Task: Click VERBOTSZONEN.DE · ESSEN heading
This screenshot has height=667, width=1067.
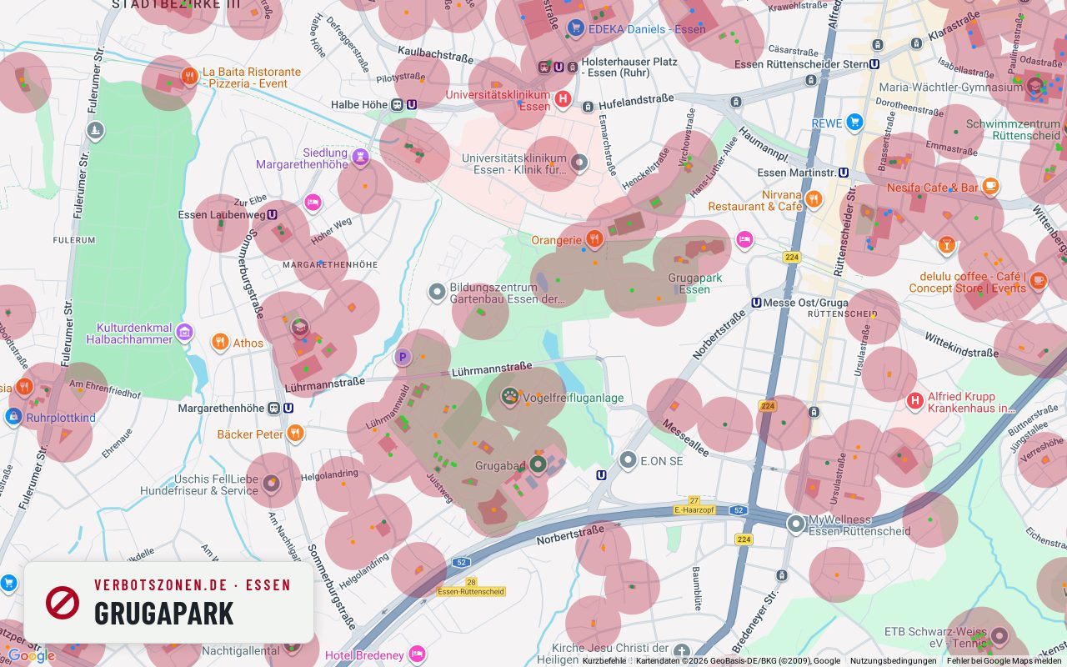Action: (193, 585)
